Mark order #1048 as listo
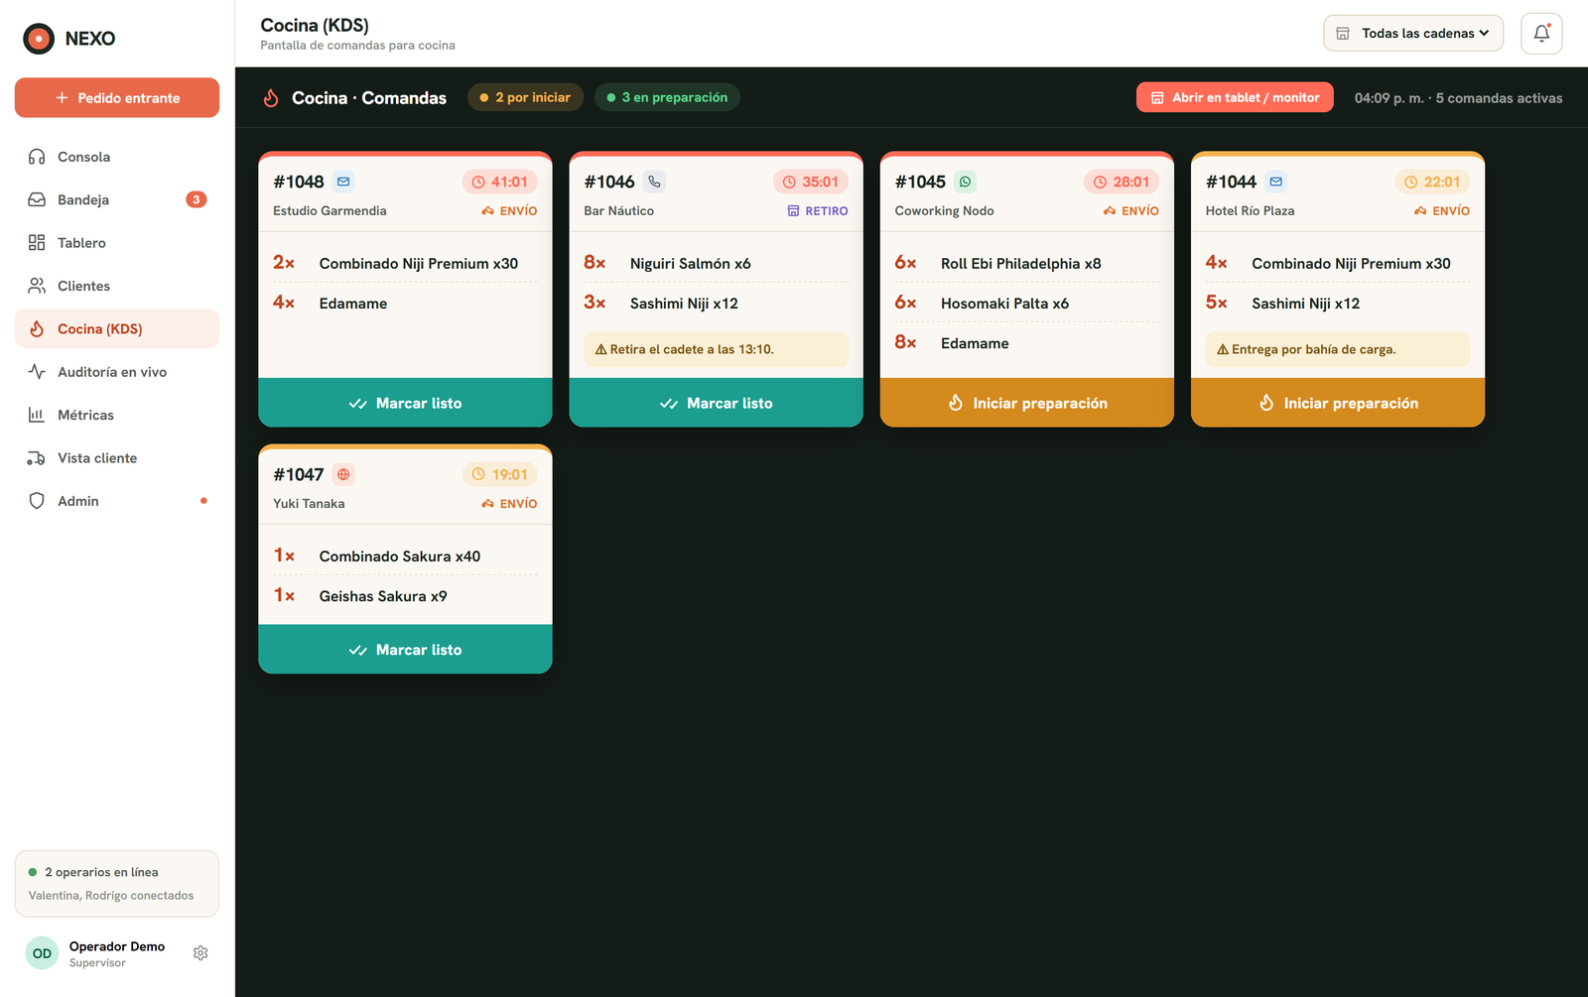 tap(405, 403)
